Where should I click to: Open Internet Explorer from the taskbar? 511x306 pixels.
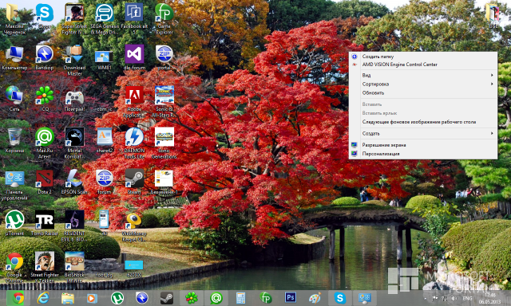[43, 298]
